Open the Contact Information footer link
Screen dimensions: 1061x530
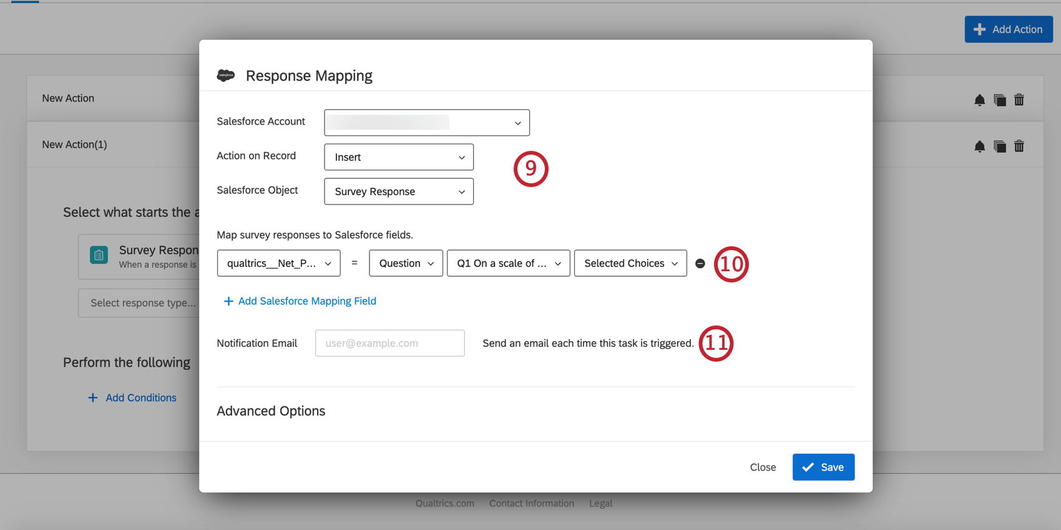532,503
